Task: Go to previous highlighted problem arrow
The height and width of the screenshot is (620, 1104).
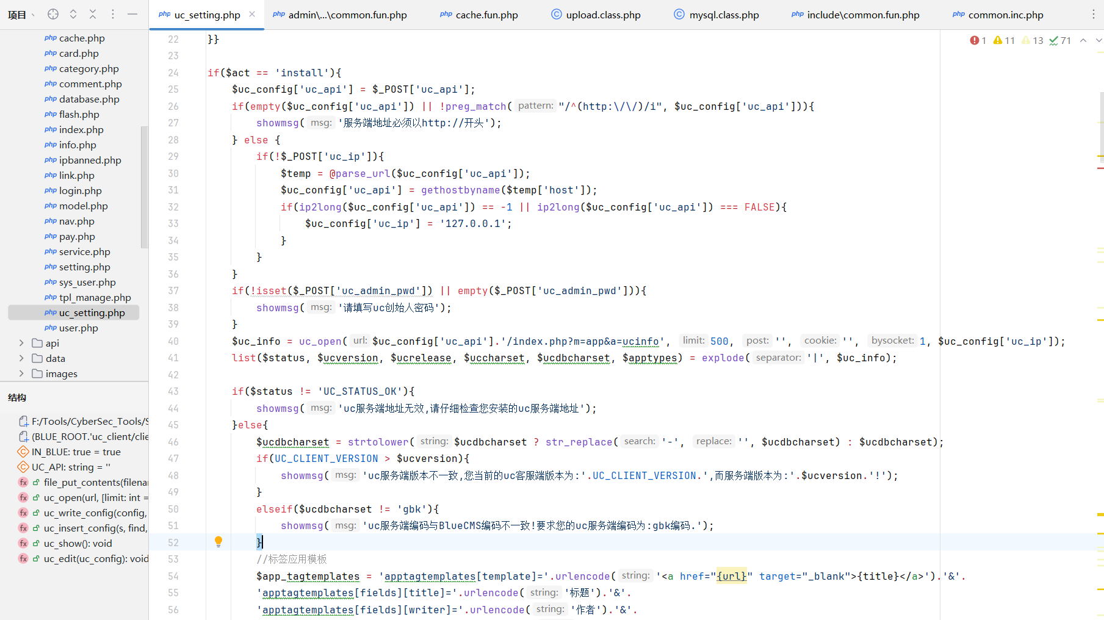Action: pos(1083,40)
